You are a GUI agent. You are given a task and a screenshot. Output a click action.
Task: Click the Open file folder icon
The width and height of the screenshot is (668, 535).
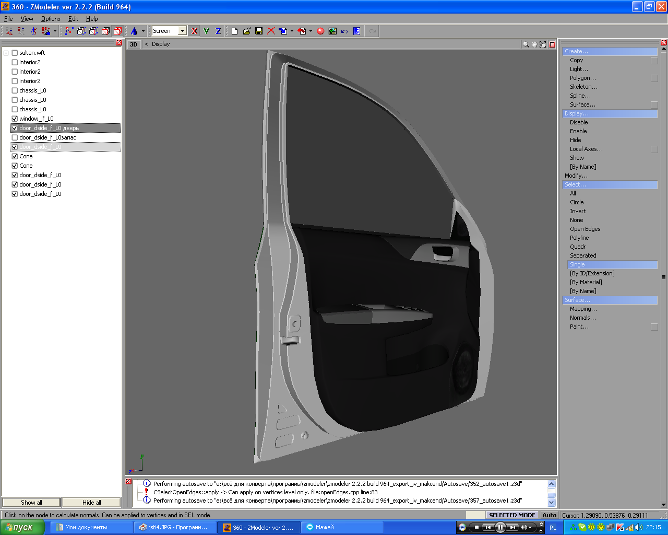(x=247, y=31)
